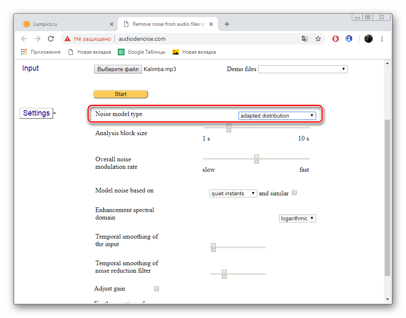406x318 pixels.
Task: Click the Google Translate icon in address bar
Action: point(305,39)
